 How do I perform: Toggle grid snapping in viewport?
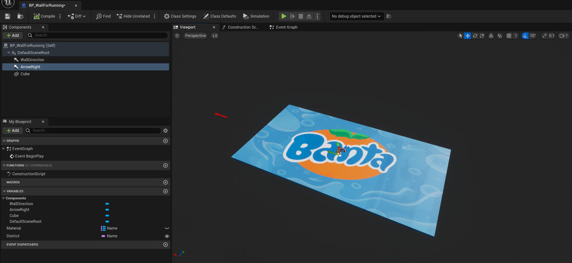pyautogui.click(x=509, y=36)
